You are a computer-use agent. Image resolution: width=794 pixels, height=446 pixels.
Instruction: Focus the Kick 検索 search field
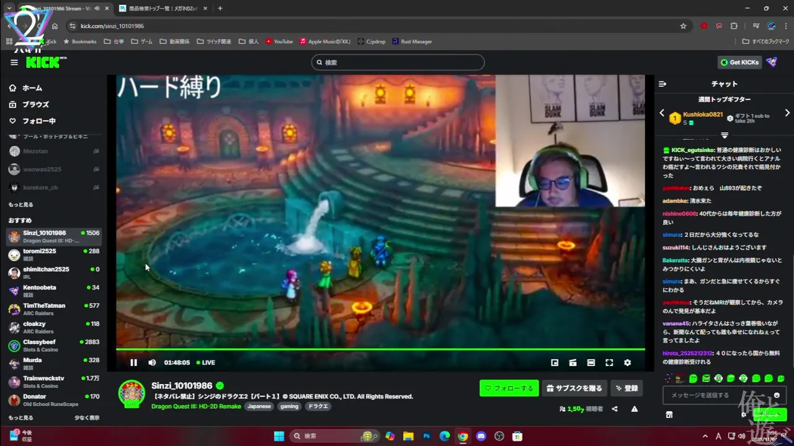pos(398,63)
